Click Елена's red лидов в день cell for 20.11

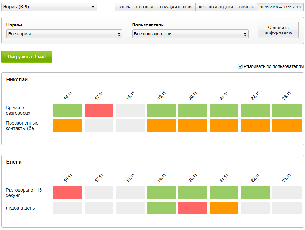(193, 208)
